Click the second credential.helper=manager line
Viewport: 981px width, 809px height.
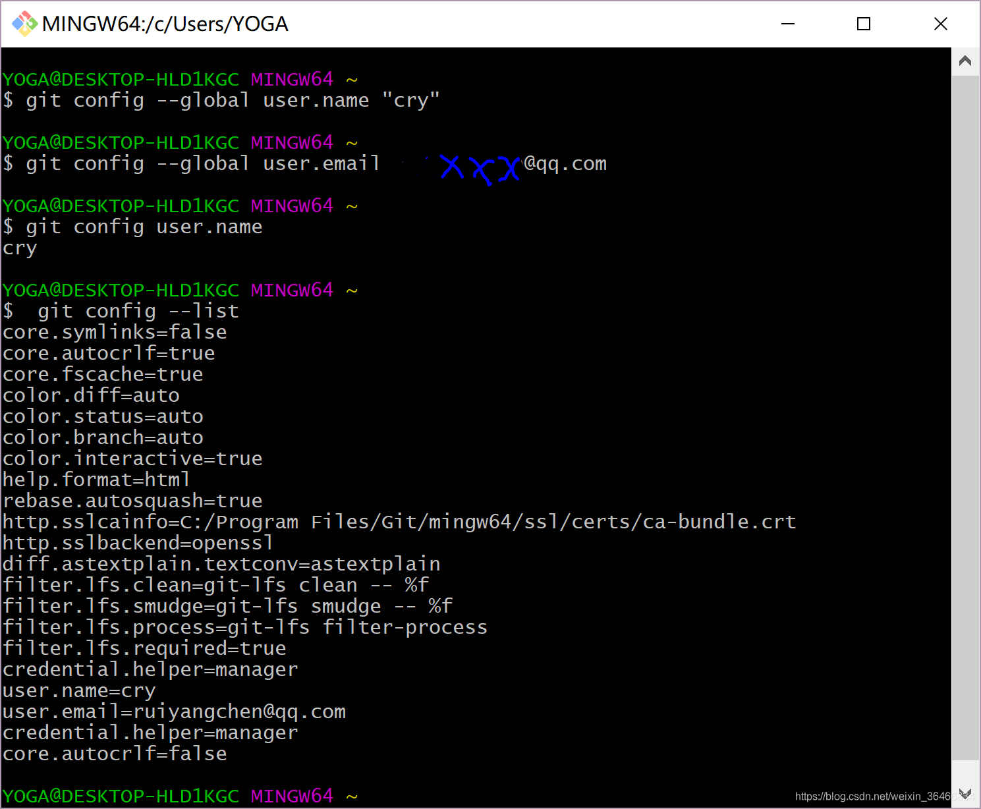pyautogui.click(x=151, y=733)
